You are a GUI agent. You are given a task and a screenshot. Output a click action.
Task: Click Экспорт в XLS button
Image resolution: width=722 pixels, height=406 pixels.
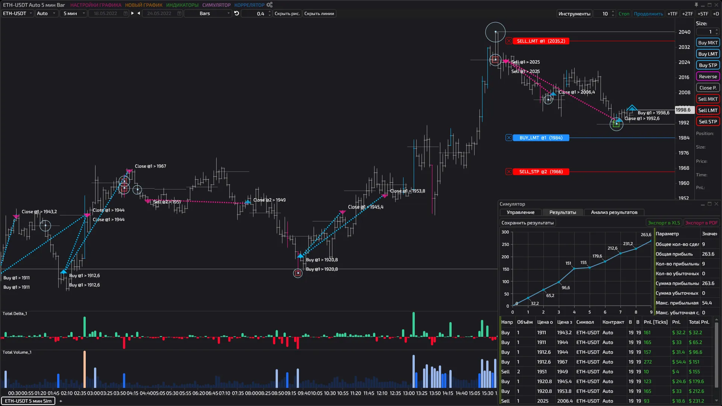click(664, 223)
